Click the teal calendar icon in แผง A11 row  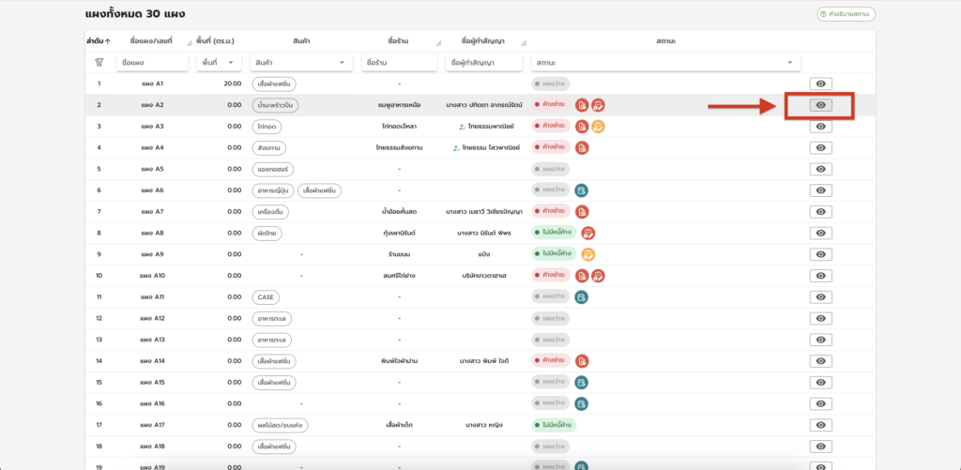[x=582, y=297]
